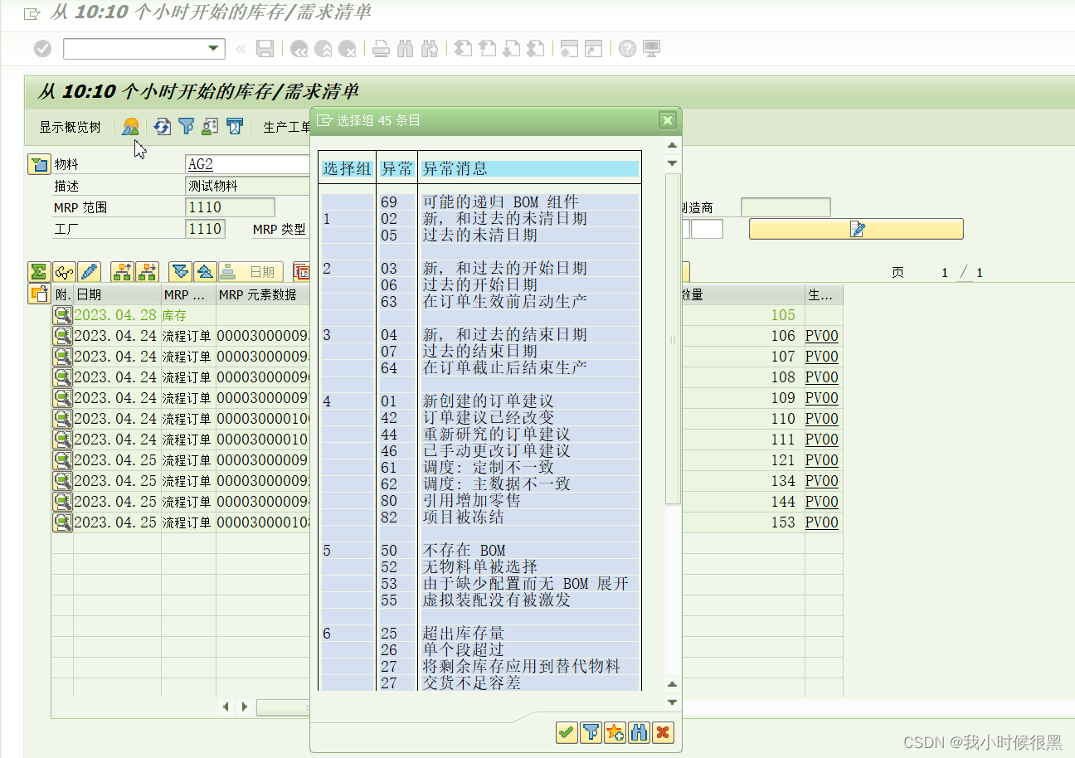Click the exception group mountain icon

coord(130,126)
